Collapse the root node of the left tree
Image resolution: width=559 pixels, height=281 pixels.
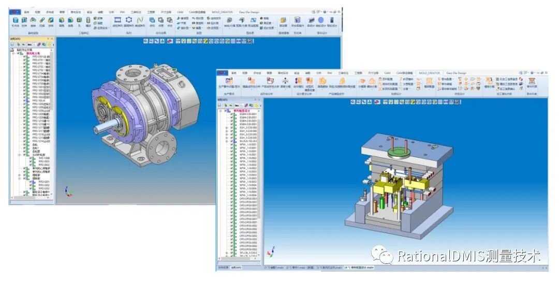click(x=13, y=53)
